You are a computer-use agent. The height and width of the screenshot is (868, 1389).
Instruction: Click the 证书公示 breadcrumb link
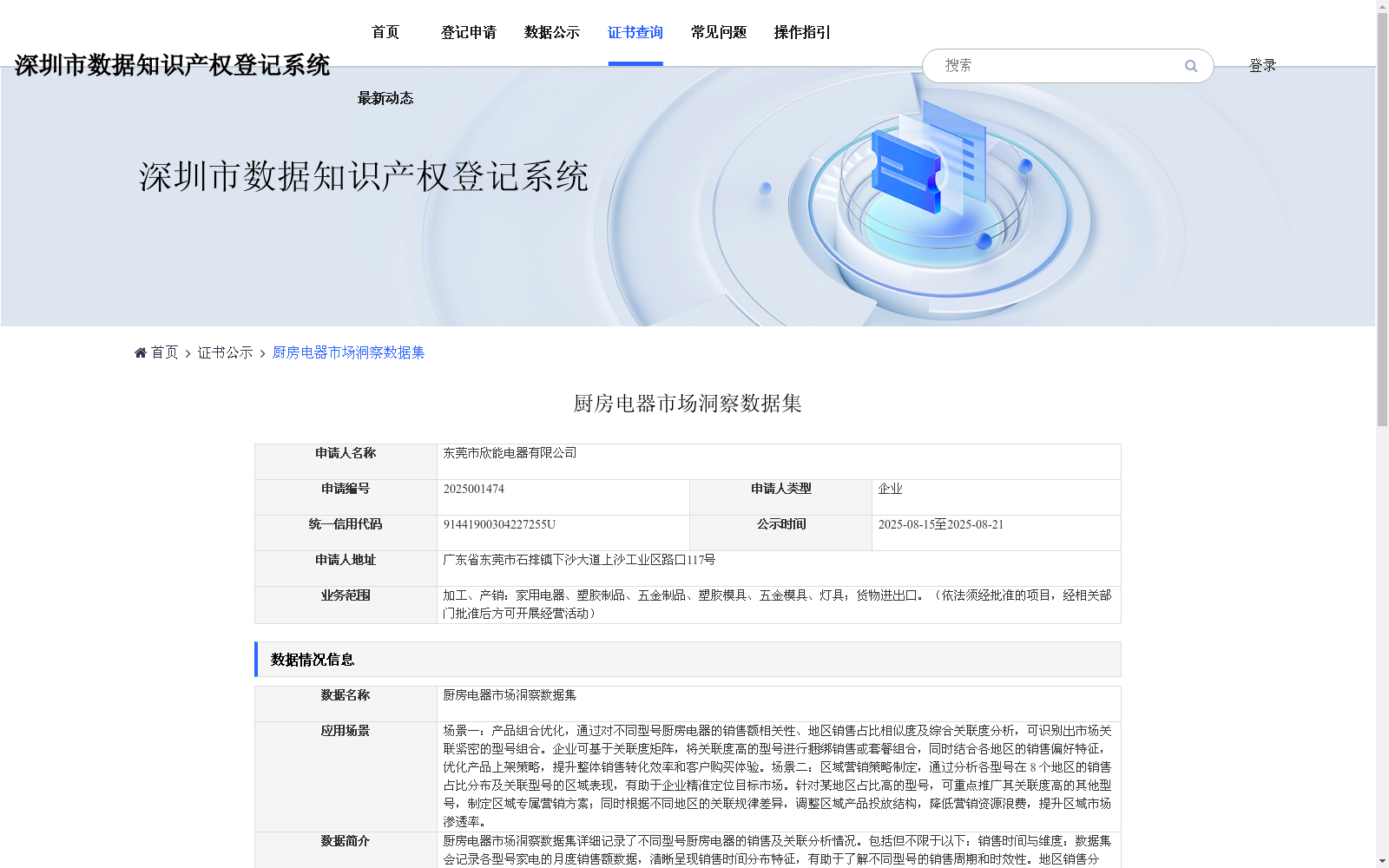coord(226,352)
